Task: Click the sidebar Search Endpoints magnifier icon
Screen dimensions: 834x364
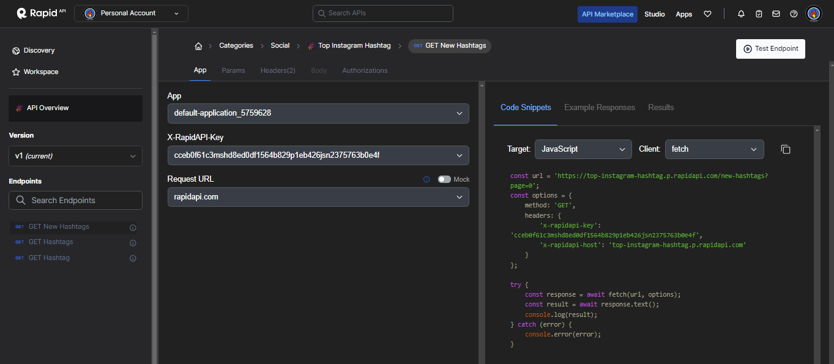Action: [x=20, y=200]
